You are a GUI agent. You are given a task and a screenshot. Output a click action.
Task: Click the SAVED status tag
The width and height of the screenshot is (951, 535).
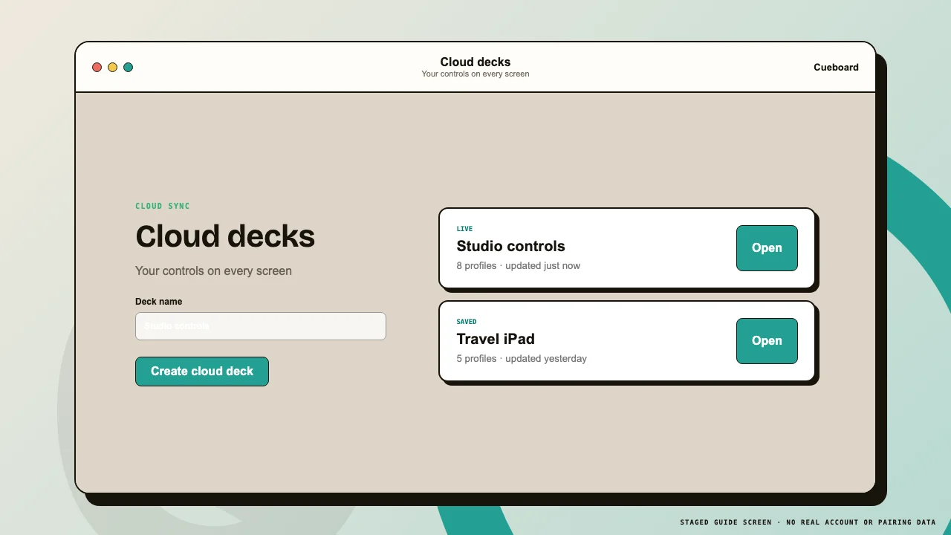(467, 322)
